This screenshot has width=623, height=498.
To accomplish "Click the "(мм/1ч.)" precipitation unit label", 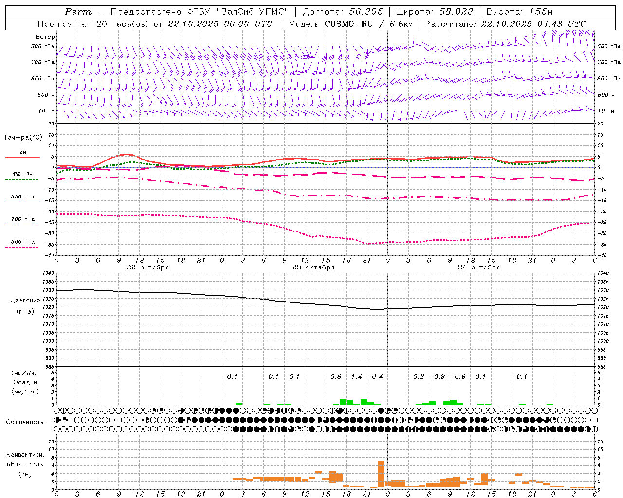I will [25, 391].
